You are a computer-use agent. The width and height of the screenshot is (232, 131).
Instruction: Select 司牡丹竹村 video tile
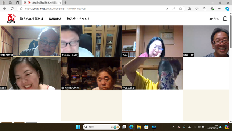pyautogui.click(x=30, y=41)
